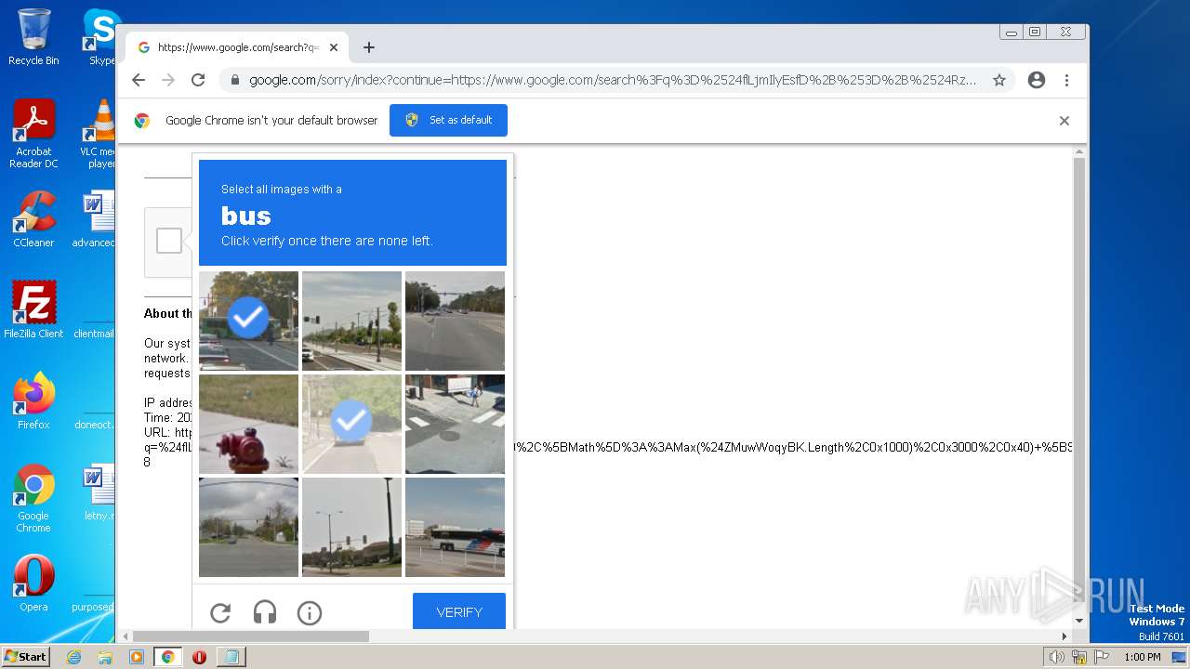Open Google Chrome desktop icon

(x=33, y=498)
